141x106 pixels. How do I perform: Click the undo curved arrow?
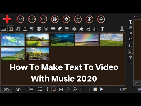pos(81,90)
